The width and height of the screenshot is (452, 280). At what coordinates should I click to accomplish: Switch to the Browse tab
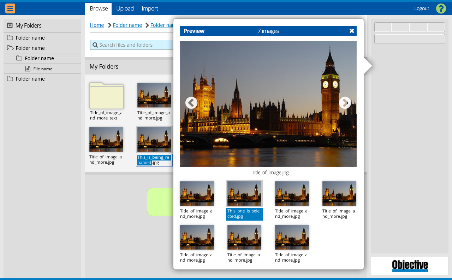point(99,8)
